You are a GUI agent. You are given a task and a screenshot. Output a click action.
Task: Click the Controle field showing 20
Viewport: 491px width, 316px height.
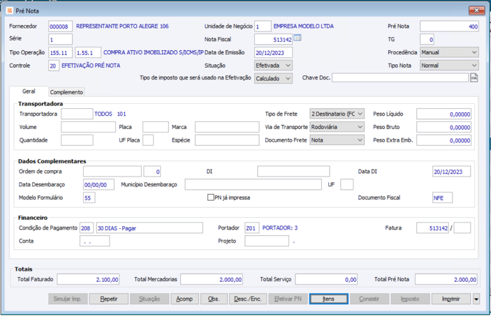click(x=54, y=66)
